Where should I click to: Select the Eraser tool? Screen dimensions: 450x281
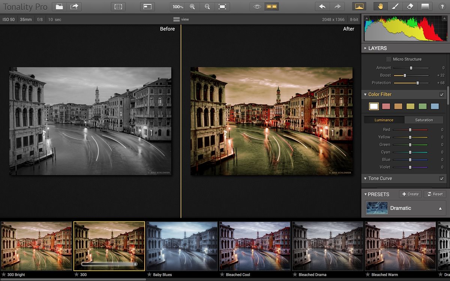coord(410,6)
